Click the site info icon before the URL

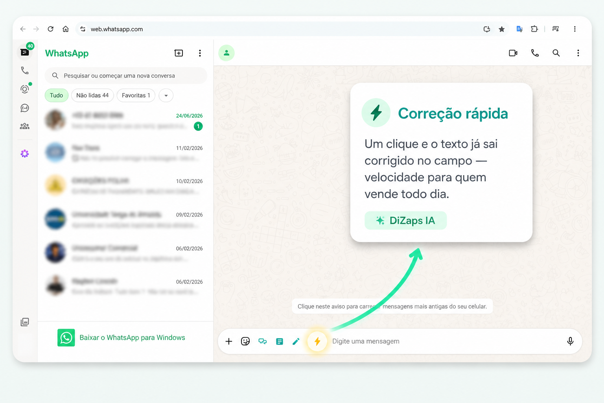pyautogui.click(x=83, y=29)
